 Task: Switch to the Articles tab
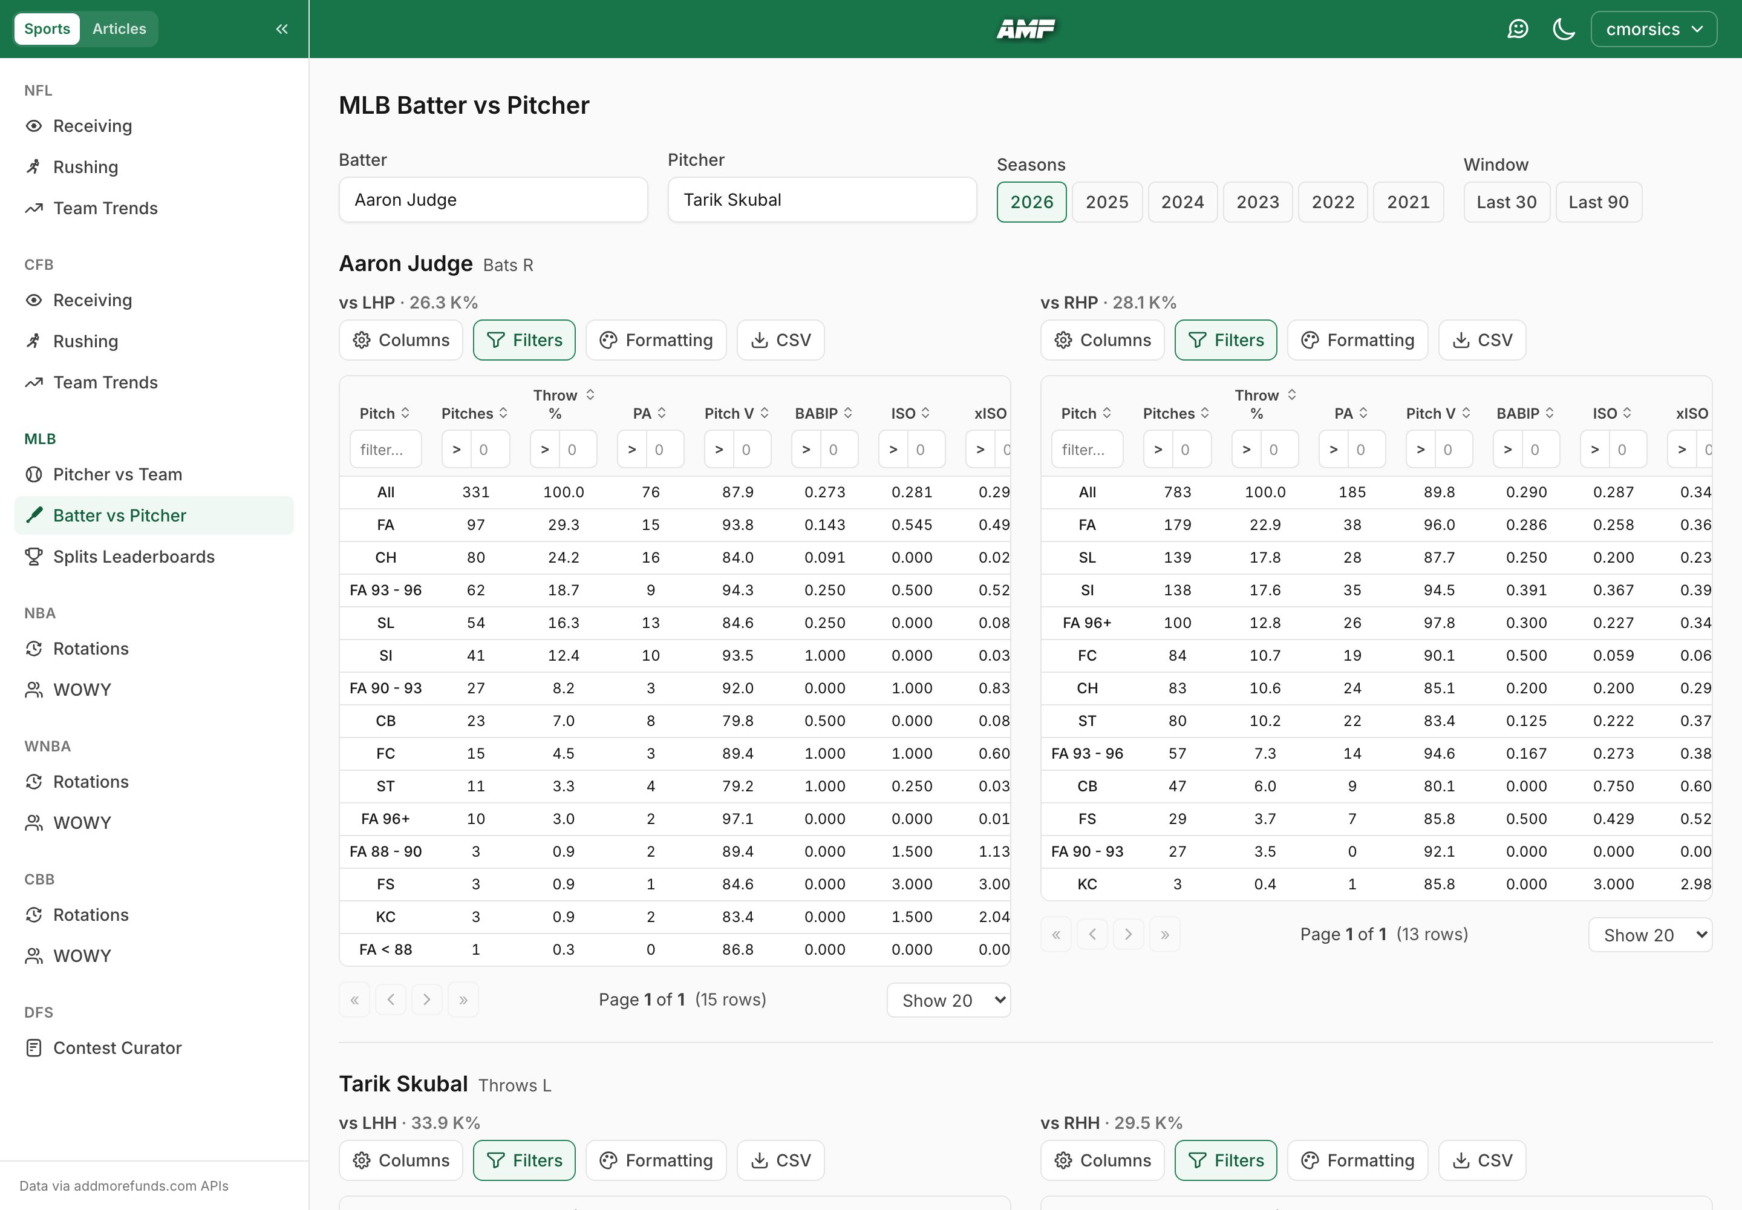[x=119, y=29]
